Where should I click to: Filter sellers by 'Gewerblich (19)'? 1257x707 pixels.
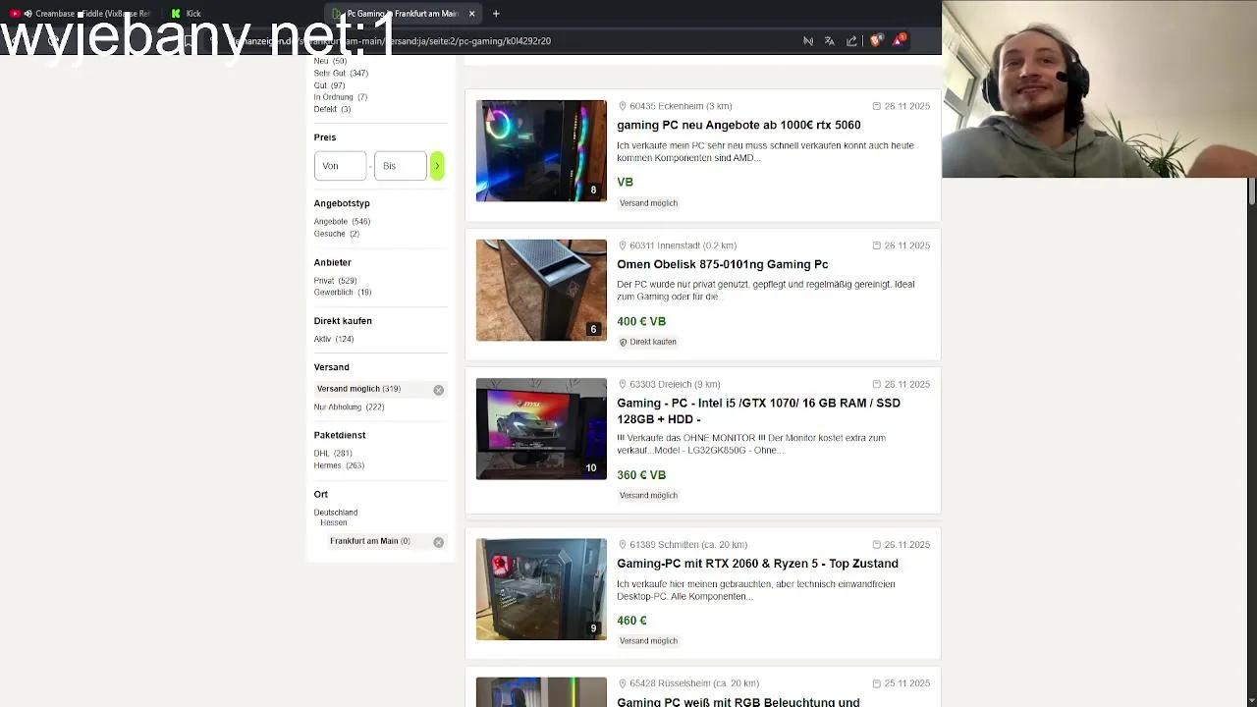click(343, 293)
